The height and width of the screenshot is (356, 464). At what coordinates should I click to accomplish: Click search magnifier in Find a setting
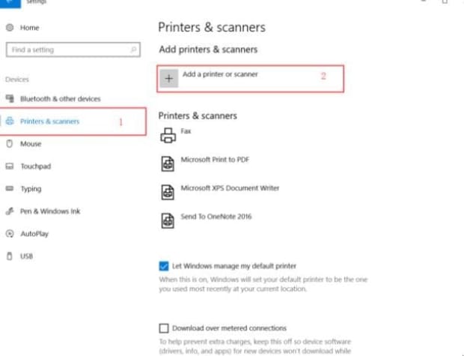[134, 50]
